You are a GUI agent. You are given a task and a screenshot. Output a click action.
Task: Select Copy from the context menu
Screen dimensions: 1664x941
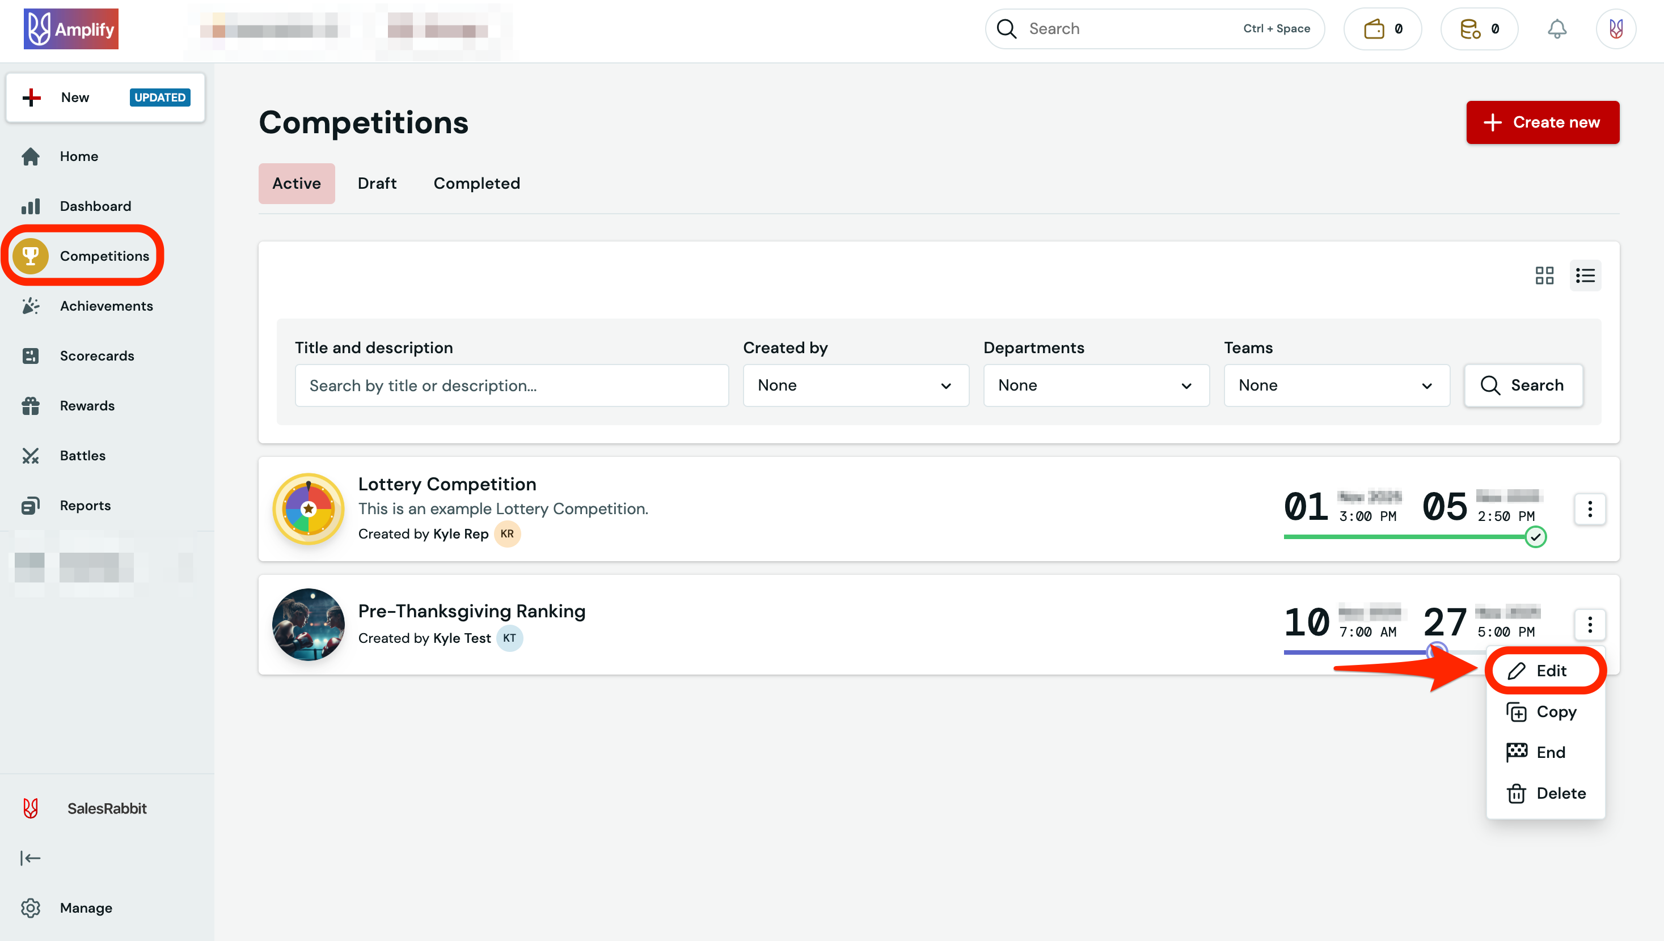[x=1555, y=711]
